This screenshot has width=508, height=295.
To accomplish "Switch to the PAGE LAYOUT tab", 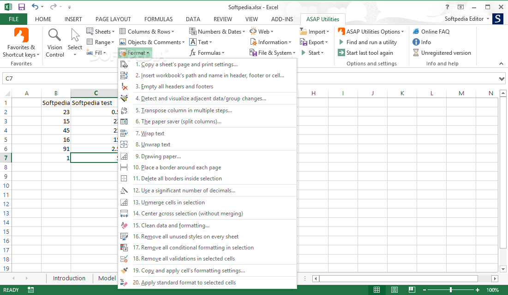I will click(x=113, y=19).
